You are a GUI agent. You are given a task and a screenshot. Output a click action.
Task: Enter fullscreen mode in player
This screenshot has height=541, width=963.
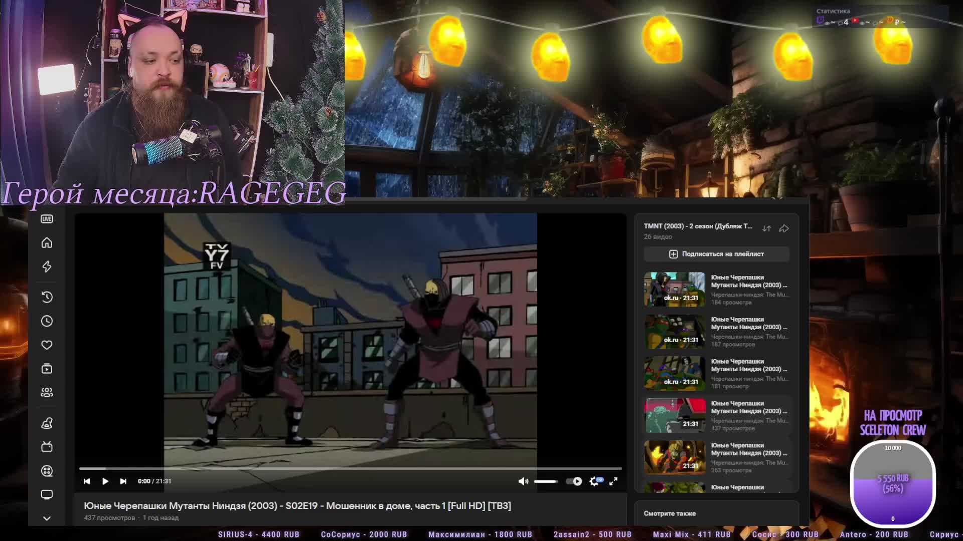[613, 481]
